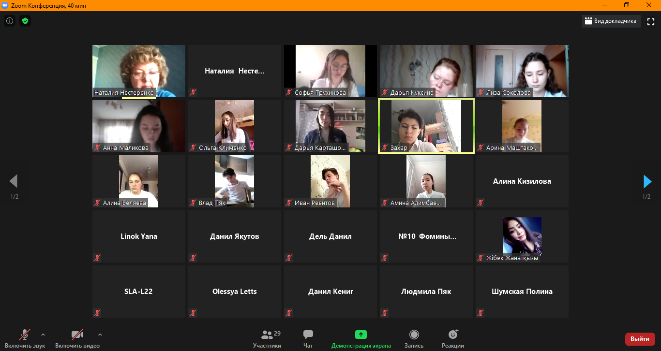The width and height of the screenshot is (661, 351).
Task: Click the Linok Yana name tile
Action: point(139,236)
